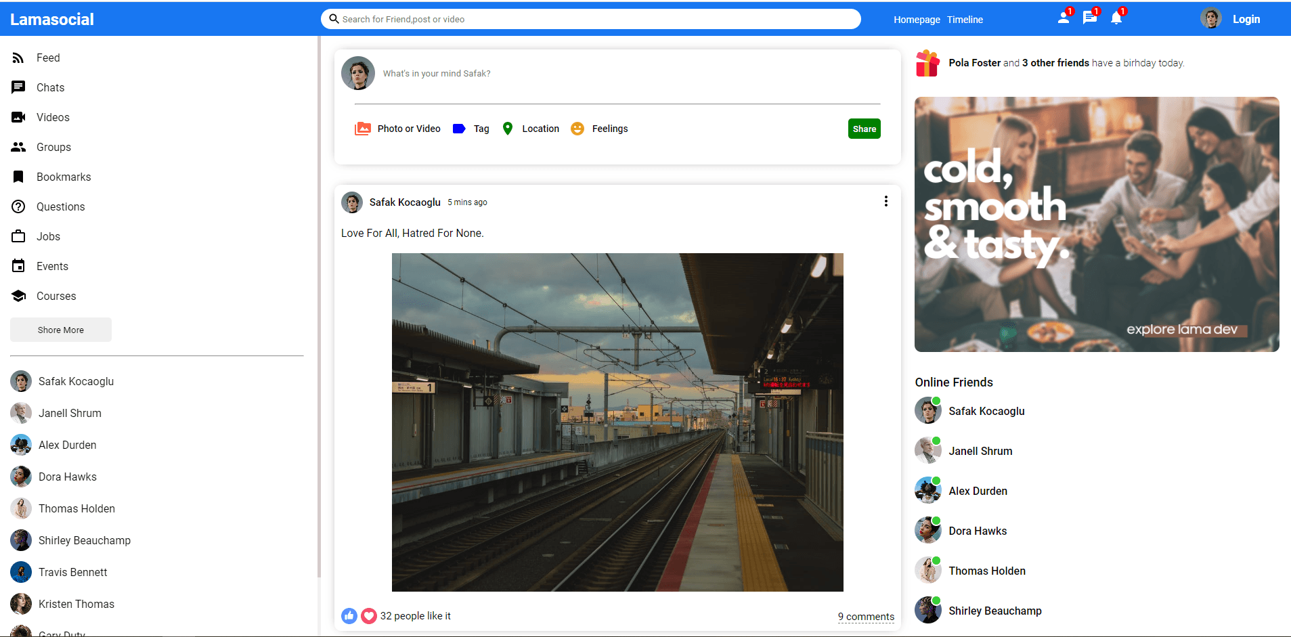Open the three-dot menu on Safak's post
Image resolution: width=1291 pixels, height=637 pixels.
(885, 201)
